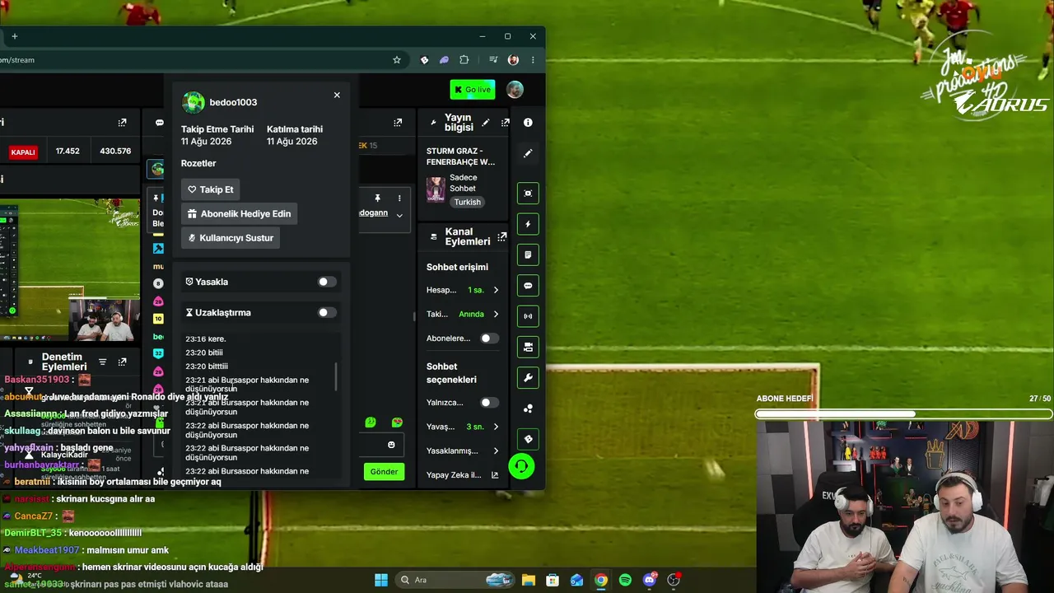The image size is (1054, 593).
Task: Toggle the Yasakla ban switch
Action: point(327,282)
